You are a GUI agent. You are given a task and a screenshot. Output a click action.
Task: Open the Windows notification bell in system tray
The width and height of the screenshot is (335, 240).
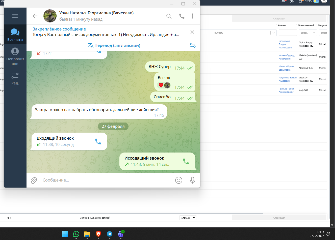[x=328, y=234]
